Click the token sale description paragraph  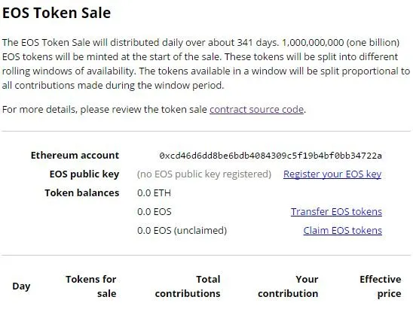click(x=206, y=64)
